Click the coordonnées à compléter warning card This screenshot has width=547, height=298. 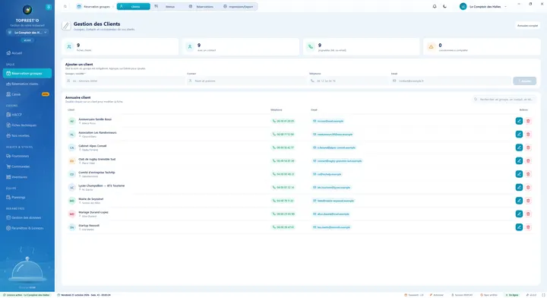[482, 47]
